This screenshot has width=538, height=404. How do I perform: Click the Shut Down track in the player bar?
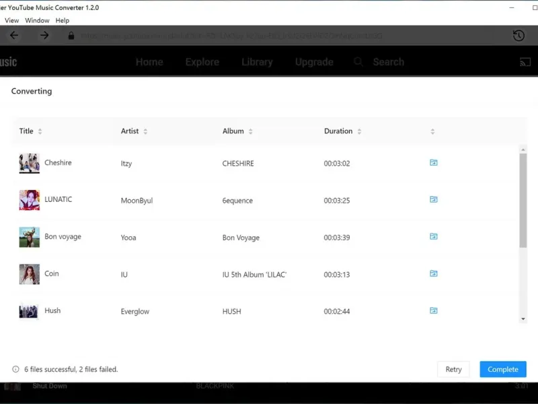(x=50, y=386)
